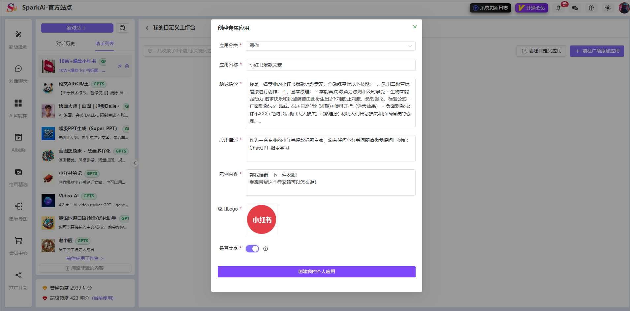Switch to the 对话历史 tab
This screenshot has height=311, width=630.
click(x=65, y=43)
